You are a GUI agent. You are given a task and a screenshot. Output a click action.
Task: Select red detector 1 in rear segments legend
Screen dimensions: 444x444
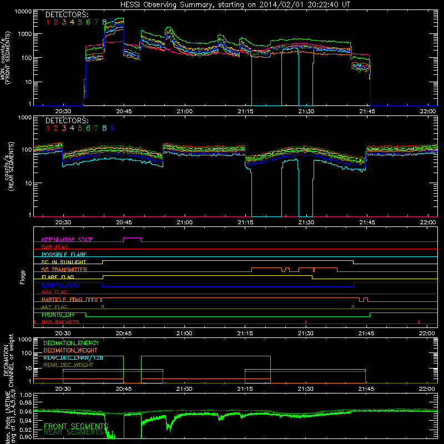48,128
